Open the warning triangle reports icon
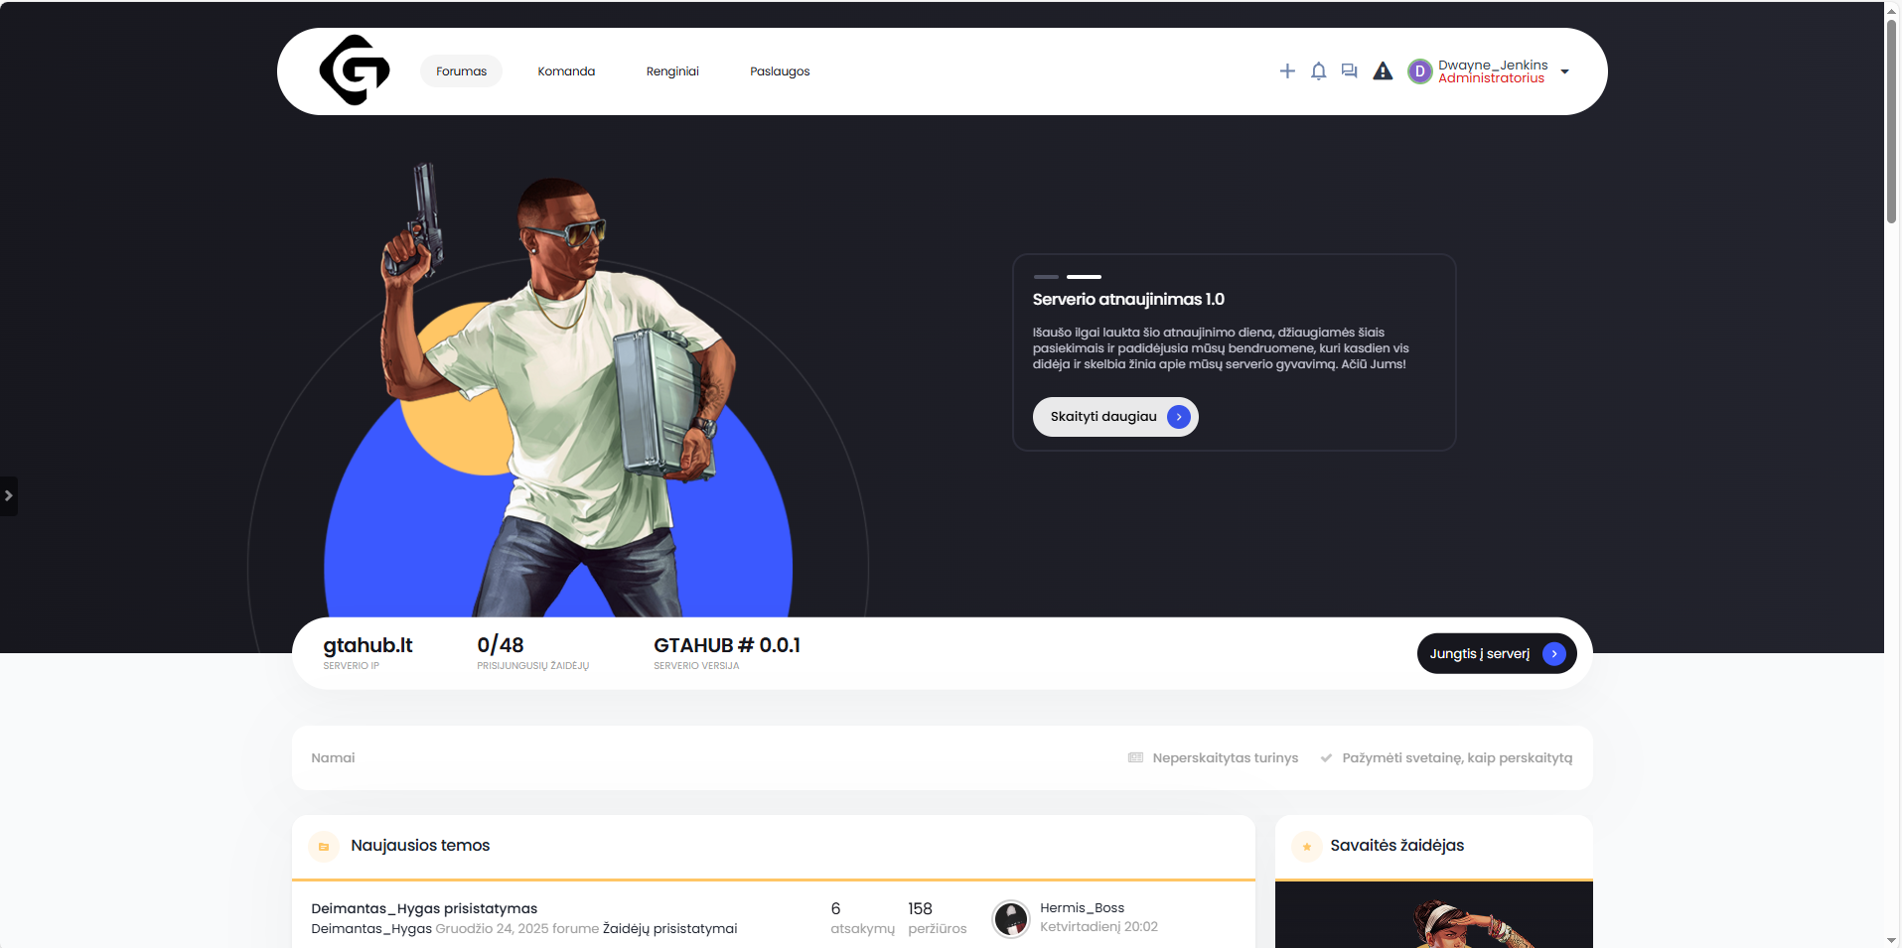The image size is (1902, 948). click(x=1383, y=71)
